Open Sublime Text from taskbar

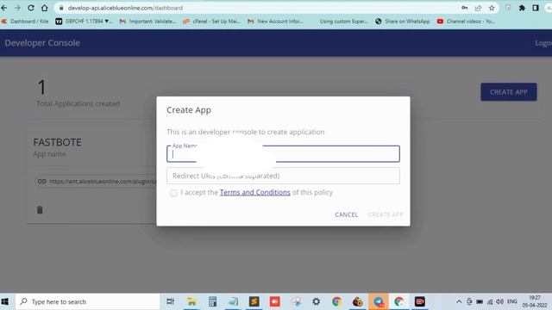coord(254,301)
